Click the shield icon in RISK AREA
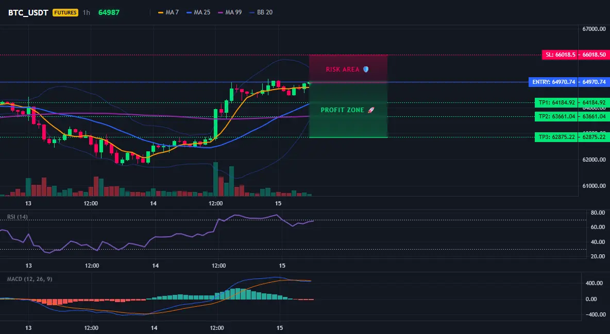This screenshot has width=610, height=334. coord(366,69)
